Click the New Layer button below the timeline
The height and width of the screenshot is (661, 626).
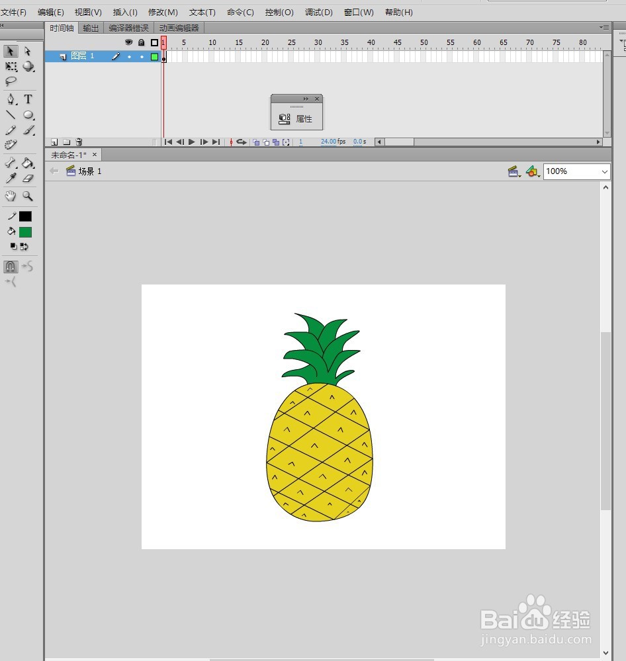54,142
